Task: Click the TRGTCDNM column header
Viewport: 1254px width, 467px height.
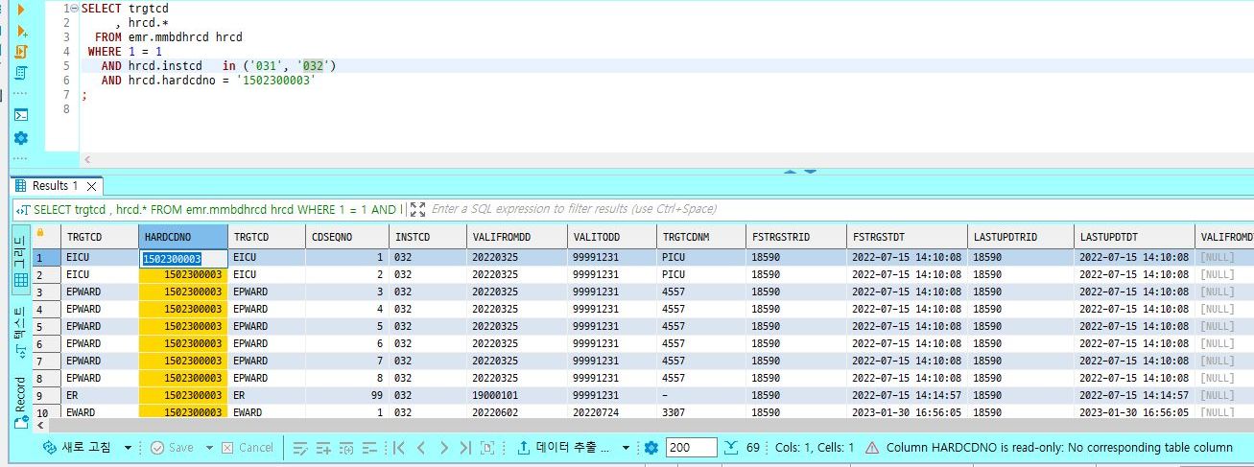Action: click(x=700, y=236)
